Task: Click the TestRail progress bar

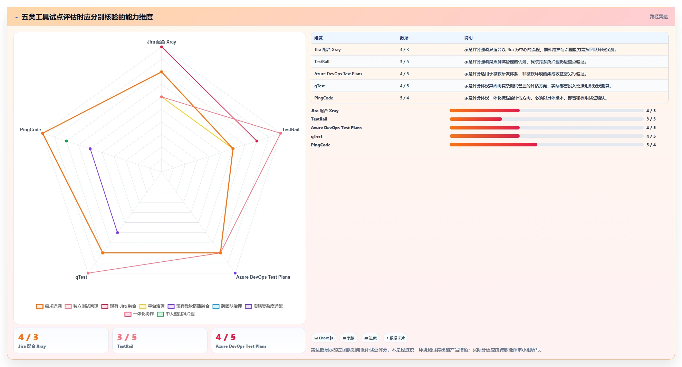Action: click(x=547, y=119)
